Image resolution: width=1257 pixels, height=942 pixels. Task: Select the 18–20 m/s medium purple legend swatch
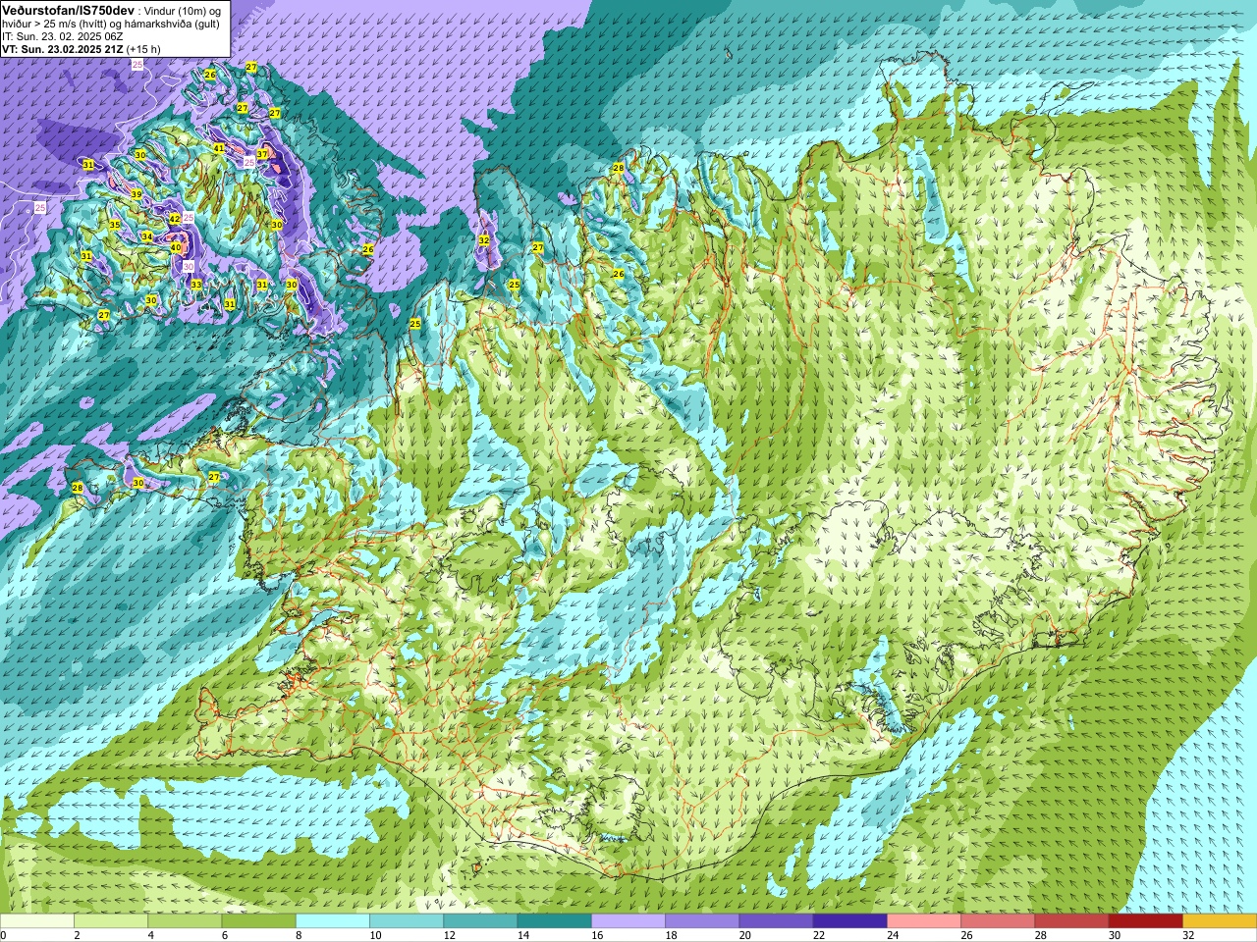tap(702, 921)
